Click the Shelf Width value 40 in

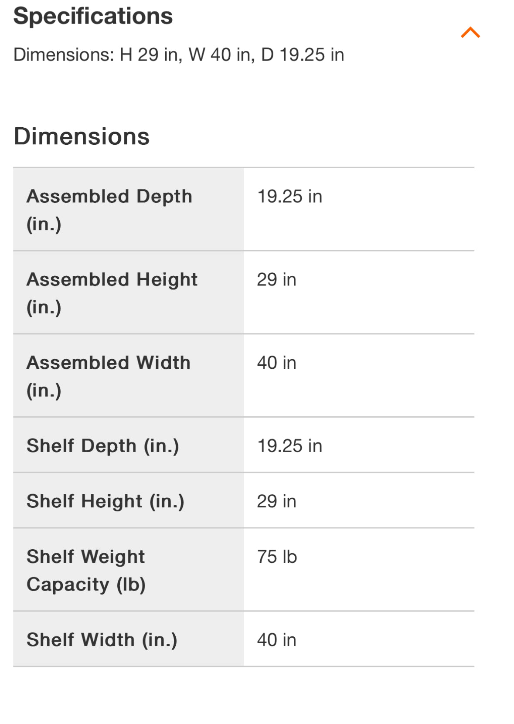point(276,640)
